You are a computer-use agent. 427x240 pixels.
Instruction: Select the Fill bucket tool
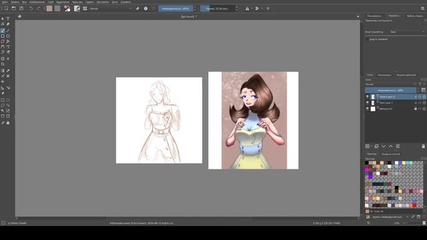pyautogui.click(x=3, y=81)
